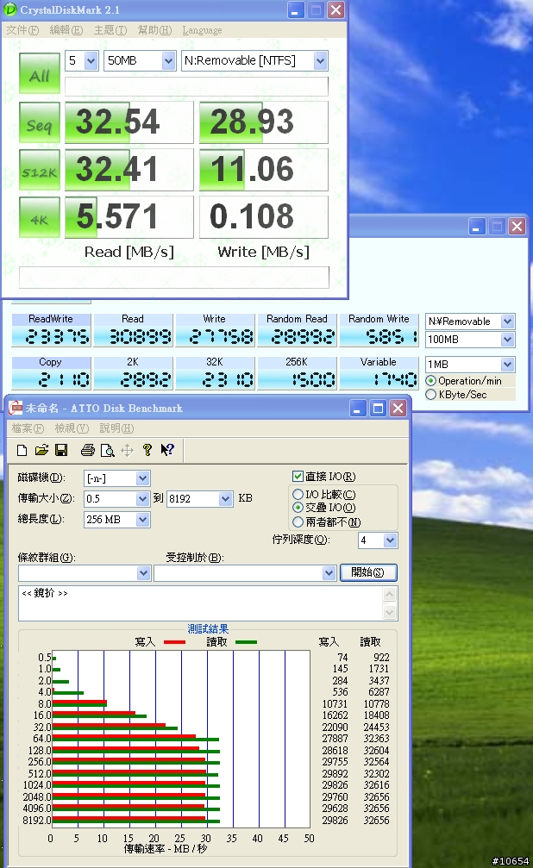Image resolution: width=533 pixels, height=868 pixels.
Task: Open the test count dropdown showing 5
Action: click(81, 61)
